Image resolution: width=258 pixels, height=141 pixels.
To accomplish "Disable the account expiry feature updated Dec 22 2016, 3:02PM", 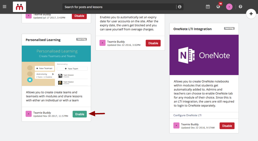I will 153,43.
